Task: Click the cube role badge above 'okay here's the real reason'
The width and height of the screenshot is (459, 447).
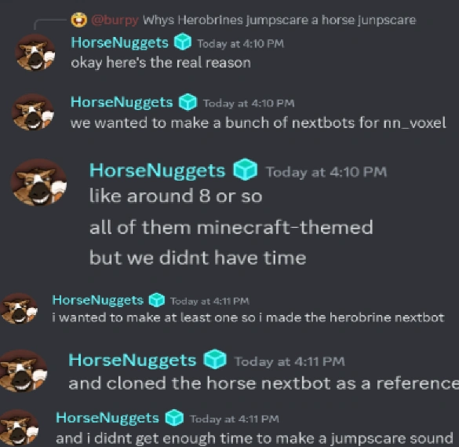Action: point(183,42)
